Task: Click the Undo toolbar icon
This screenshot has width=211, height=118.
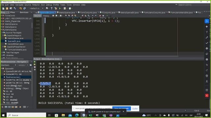Action: (20, 9)
